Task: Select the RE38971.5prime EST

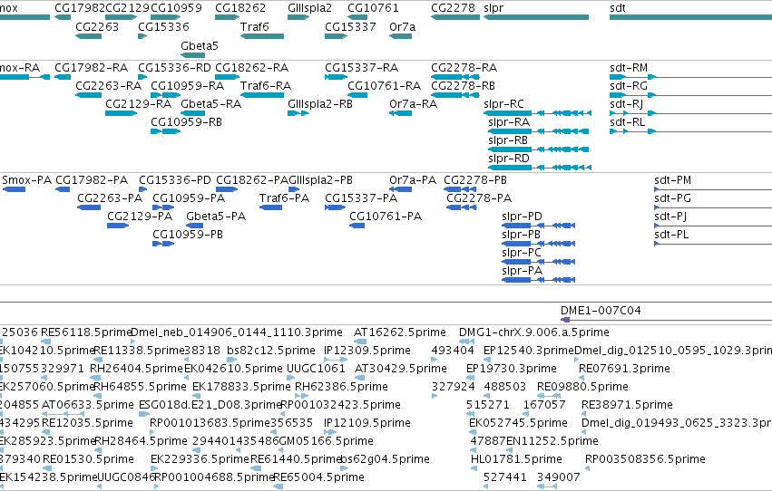Action: pos(586,414)
